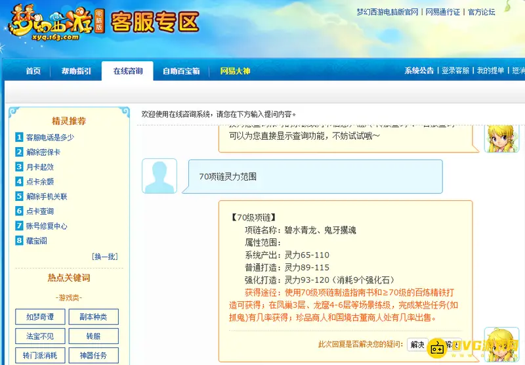The image size is (525, 365).
Task: Open the 帮助指引 tab
Action: [x=76, y=71]
